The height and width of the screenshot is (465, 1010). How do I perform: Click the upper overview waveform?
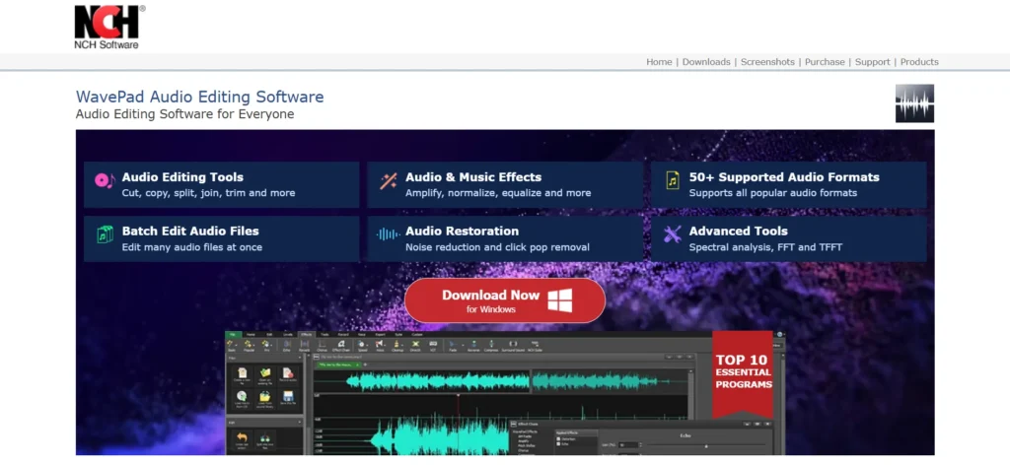pyautogui.click(x=500, y=381)
